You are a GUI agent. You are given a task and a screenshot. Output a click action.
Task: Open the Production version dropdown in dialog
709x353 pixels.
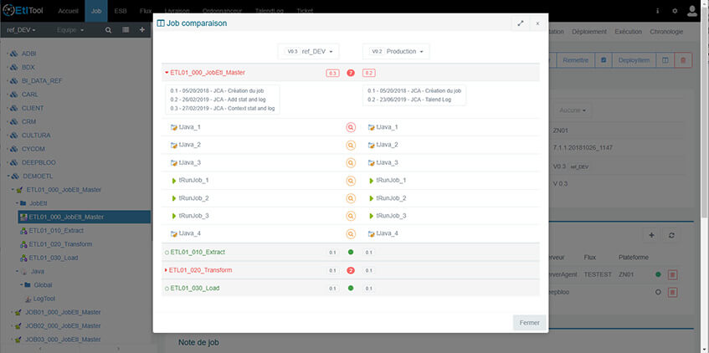(396, 52)
